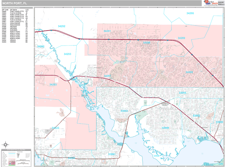Click ZIP code label 33980 on map

point(219,122)
